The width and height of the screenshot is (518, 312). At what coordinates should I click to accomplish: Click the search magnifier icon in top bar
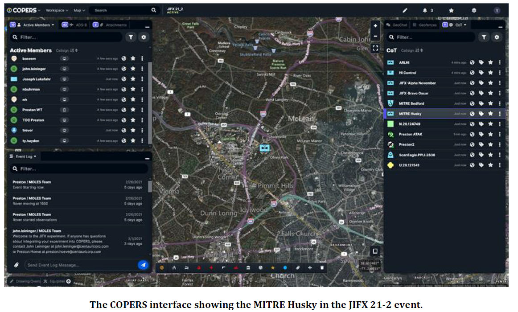pos(154,10)
